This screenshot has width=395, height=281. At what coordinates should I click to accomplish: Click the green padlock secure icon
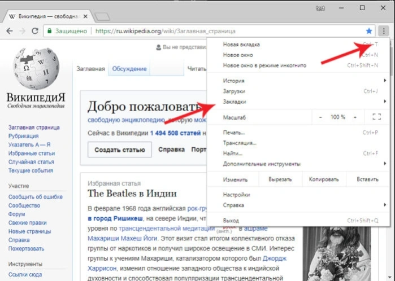pos(50,31)
